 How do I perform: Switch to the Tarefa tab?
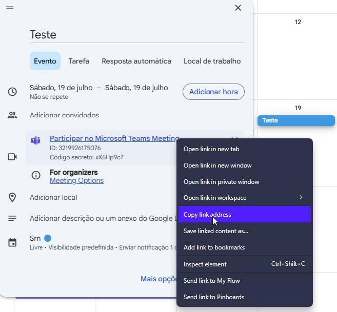click(x=79, y=61)
